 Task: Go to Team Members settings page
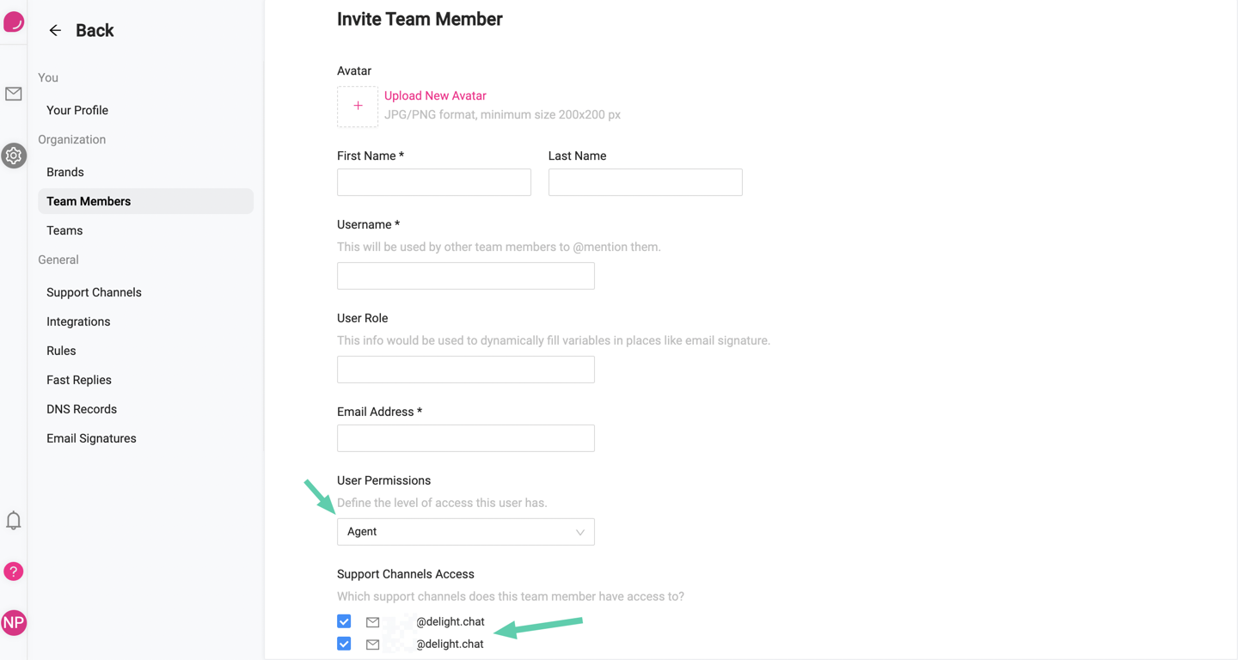pos(89,201)
